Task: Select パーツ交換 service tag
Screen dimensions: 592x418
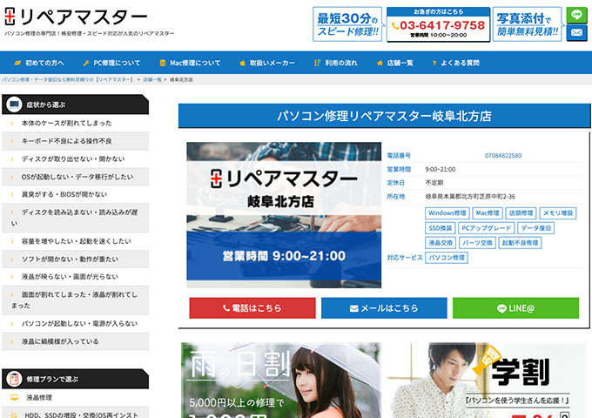Action: 477,243
